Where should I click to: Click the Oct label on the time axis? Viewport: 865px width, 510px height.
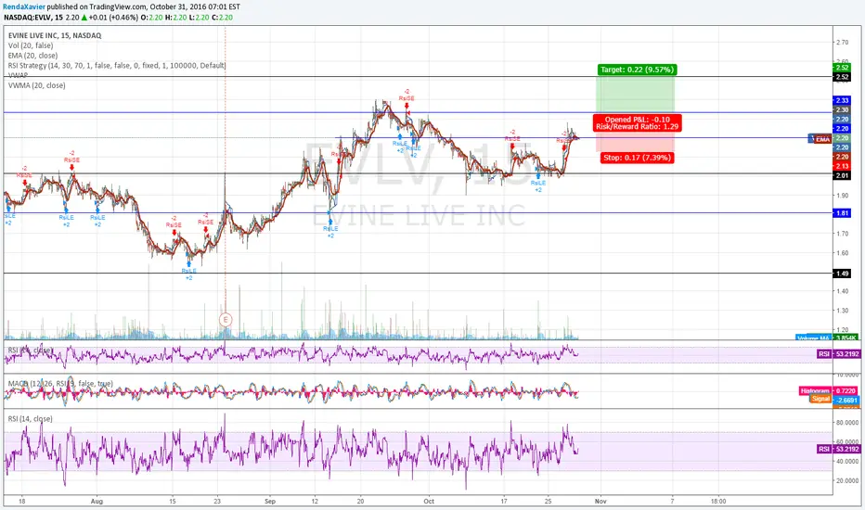click(429, 501)
